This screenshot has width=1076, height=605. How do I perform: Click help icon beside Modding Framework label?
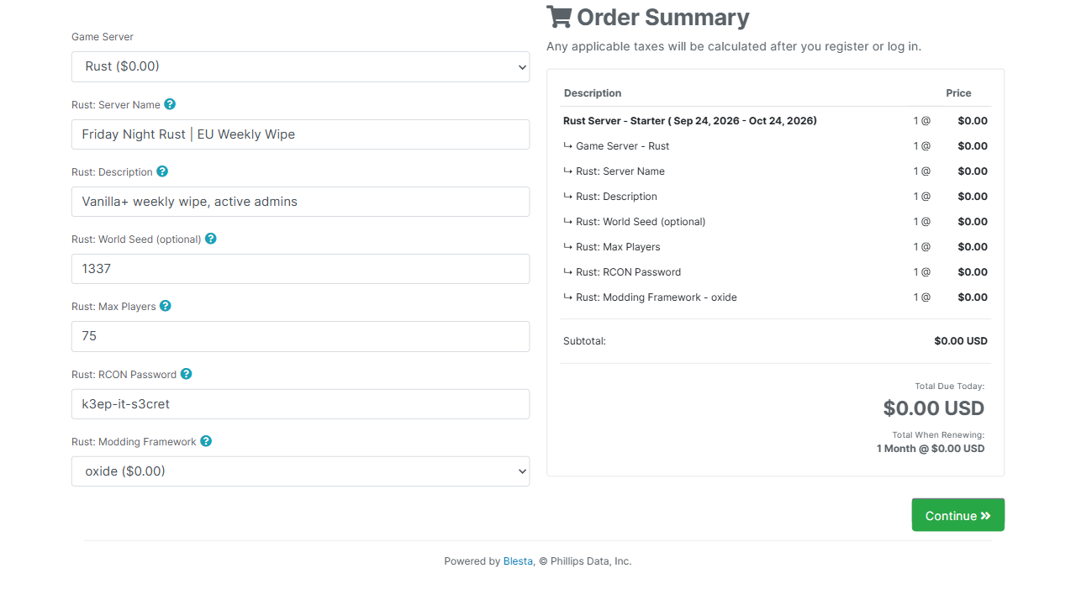pyautogui.click(x=206, y=441)
